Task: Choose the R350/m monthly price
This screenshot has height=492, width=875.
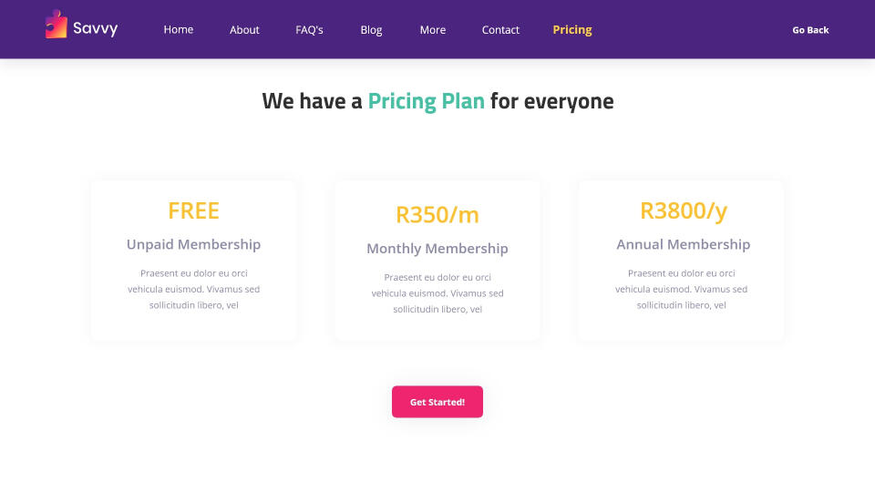Action: 437,215
